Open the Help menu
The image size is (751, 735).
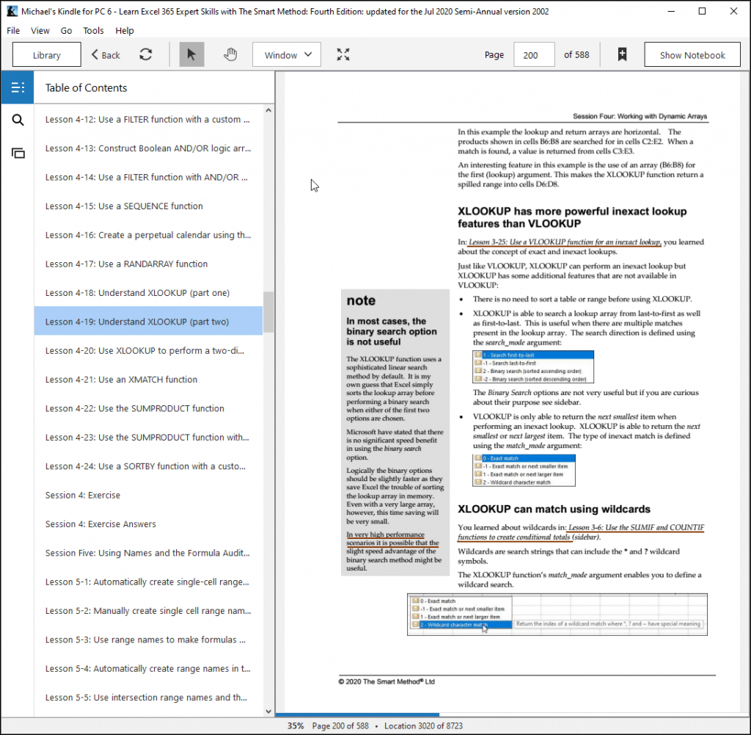[x=125, y=31]
